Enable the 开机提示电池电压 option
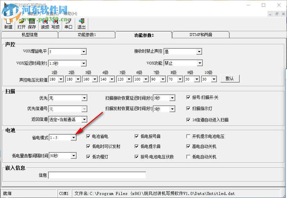The image size is (287, 198). click(188, 136)
